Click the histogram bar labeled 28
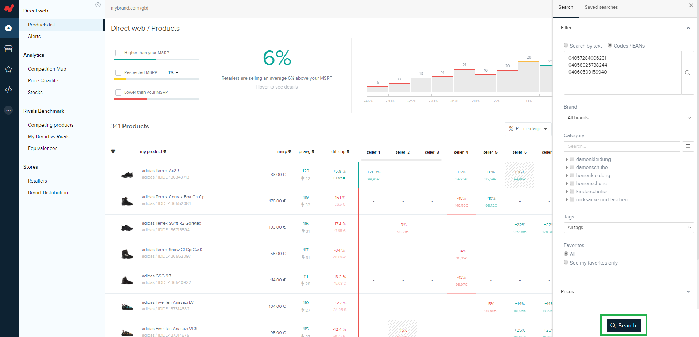This screenshot has height=337, width=699. 529,76
